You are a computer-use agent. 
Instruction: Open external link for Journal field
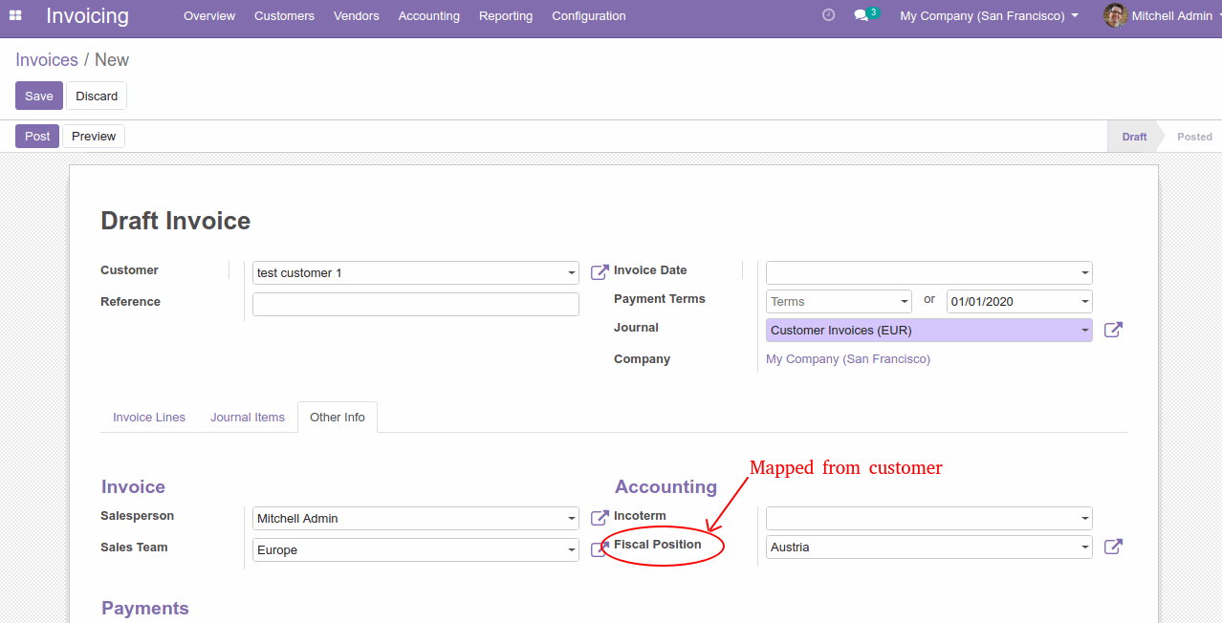(1113, 330)
